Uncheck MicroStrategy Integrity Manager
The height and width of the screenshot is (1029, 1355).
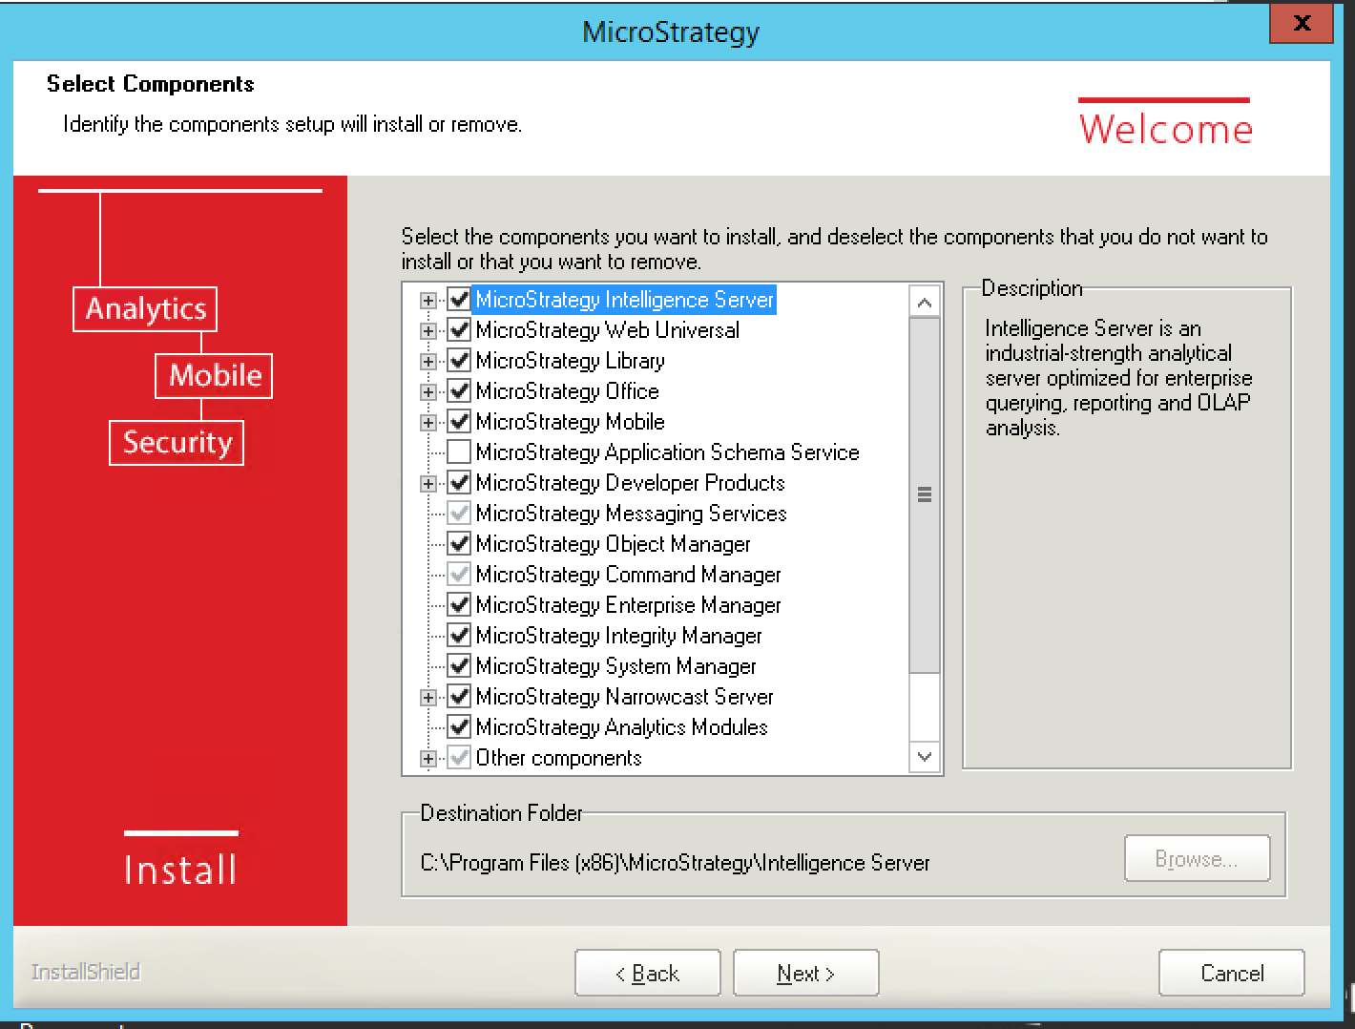click(x=459, y=635)
